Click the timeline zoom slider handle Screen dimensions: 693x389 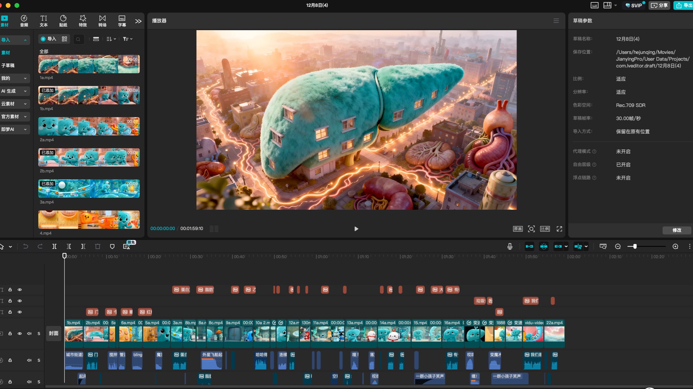pyautogui.click(x=635, y=246)
